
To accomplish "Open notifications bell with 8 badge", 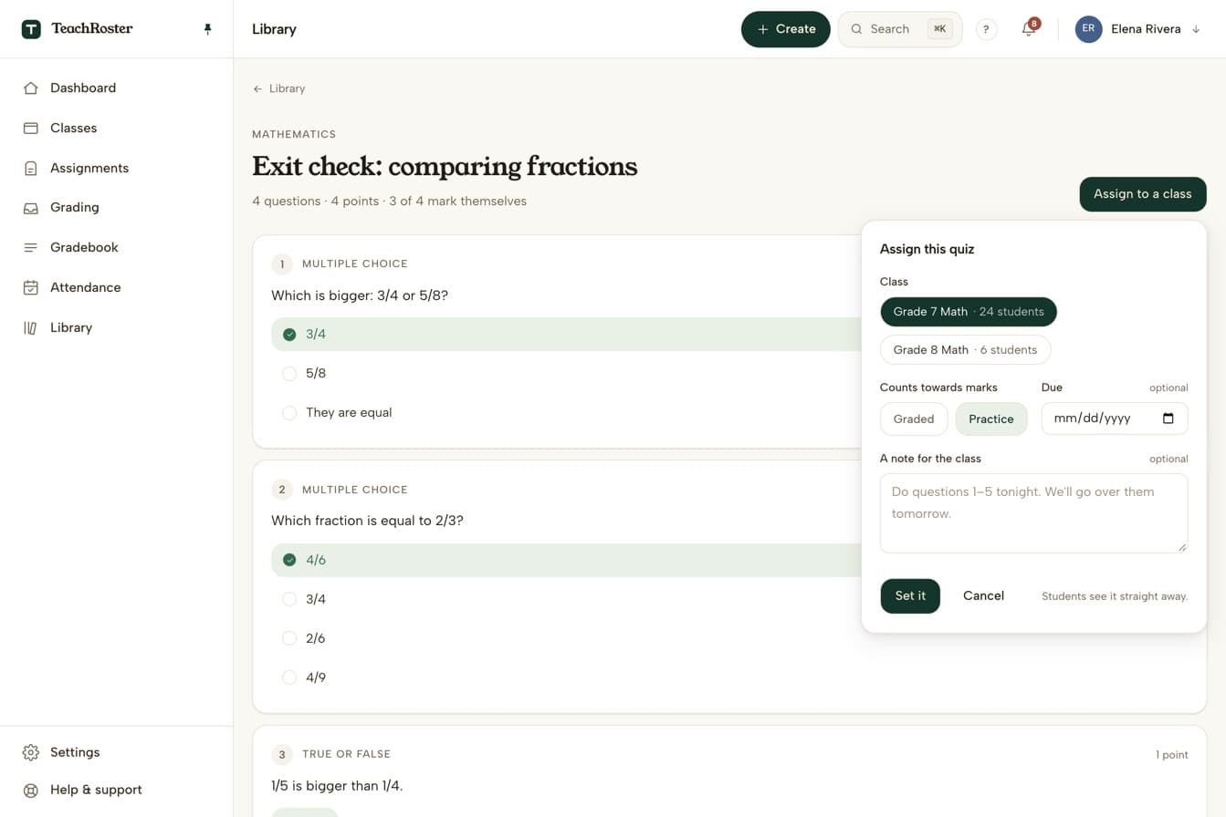I will [1029, 29].
